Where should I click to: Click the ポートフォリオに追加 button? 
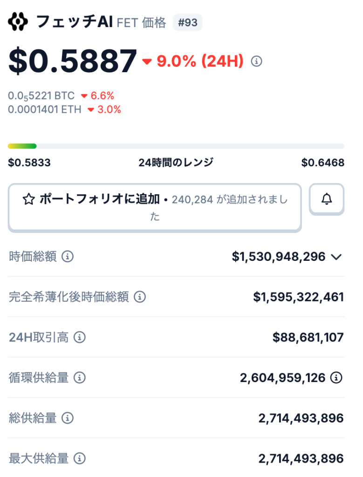[155, 207]
